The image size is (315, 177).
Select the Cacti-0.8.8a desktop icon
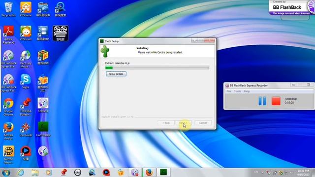[43, 129]
